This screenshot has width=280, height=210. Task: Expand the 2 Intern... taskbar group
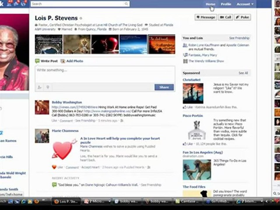coord(249,202)
